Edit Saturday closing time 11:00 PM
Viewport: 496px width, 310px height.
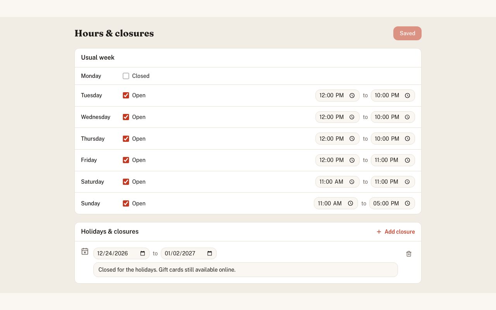(393, 182)
